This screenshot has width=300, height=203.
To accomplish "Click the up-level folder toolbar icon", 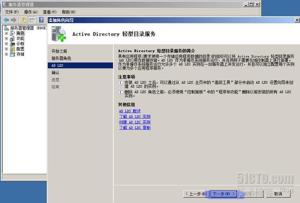I will (24, 20).
